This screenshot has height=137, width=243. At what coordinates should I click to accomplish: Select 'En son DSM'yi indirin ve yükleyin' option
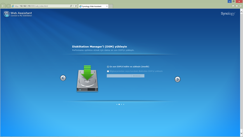tap(108, 67)
